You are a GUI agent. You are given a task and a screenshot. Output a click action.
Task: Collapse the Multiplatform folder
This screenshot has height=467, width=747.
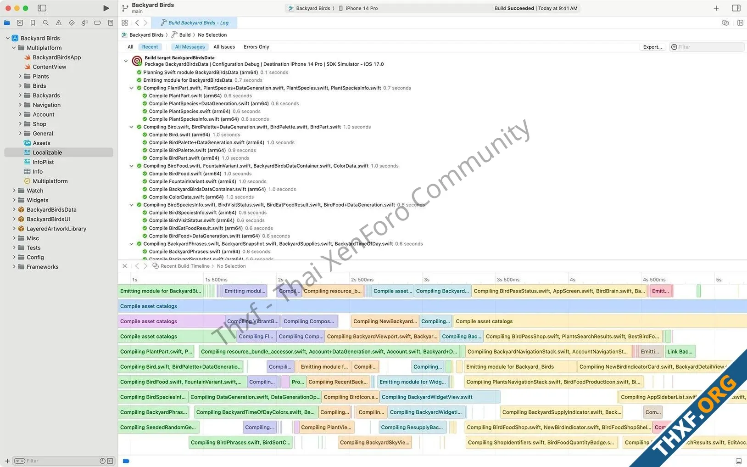point(14,48)
